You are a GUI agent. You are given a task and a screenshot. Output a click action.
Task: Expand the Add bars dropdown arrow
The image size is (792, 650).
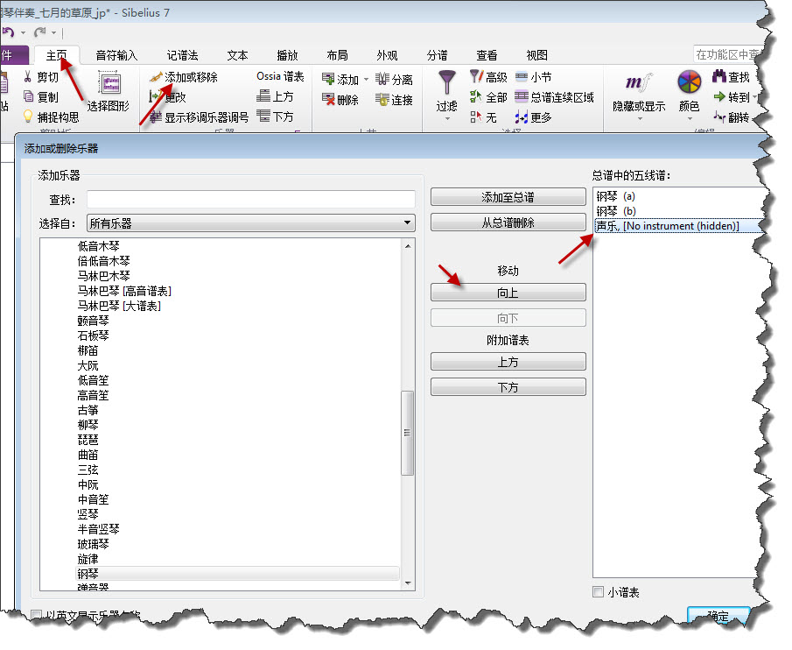pos(366,80)
